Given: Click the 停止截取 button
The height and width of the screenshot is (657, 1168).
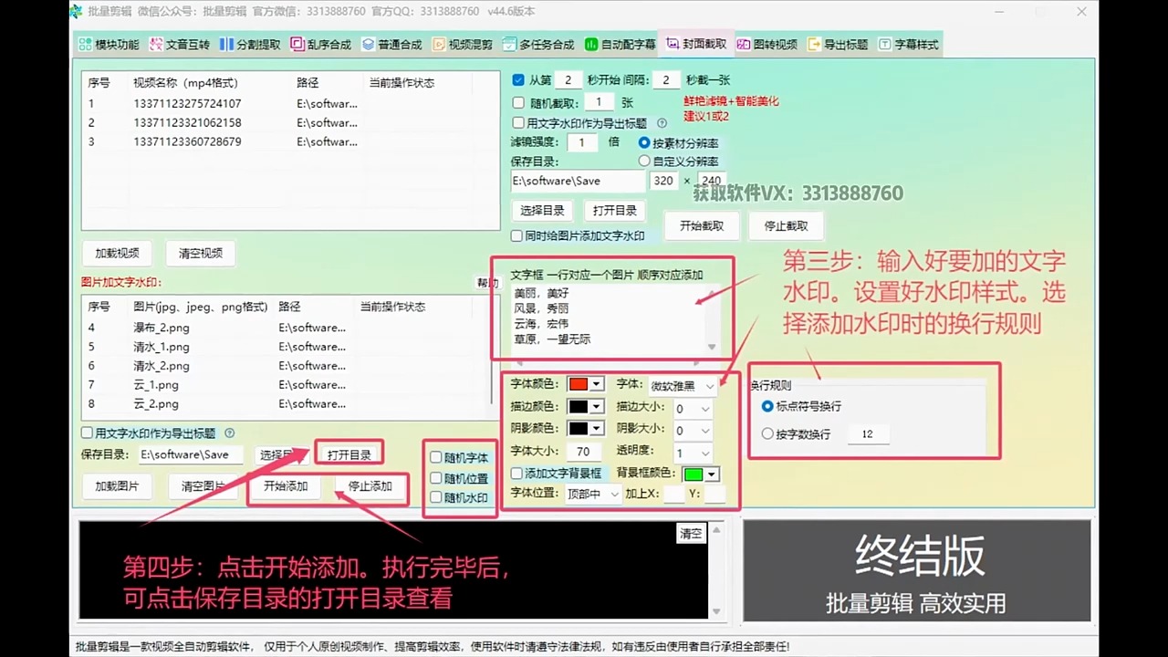Looking at the screenshot, I should coord(785,225).
